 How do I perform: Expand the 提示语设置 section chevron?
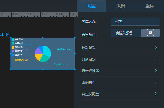(x=156, y=71)
